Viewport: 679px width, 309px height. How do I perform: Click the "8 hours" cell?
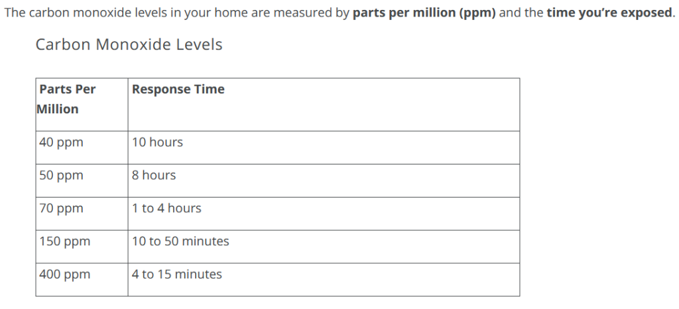coord(154,176)
